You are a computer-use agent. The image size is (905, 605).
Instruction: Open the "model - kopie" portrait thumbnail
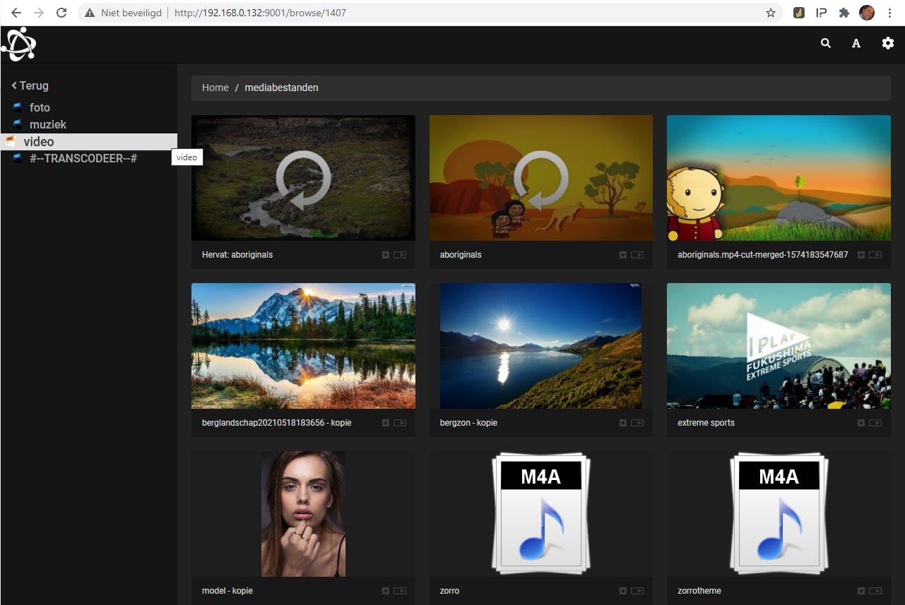pyautogui.click(x=303, y=514)
